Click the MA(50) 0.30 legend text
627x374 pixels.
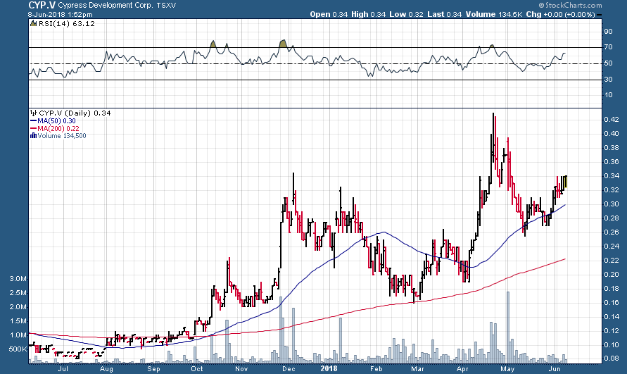click(x=56, y=121)
